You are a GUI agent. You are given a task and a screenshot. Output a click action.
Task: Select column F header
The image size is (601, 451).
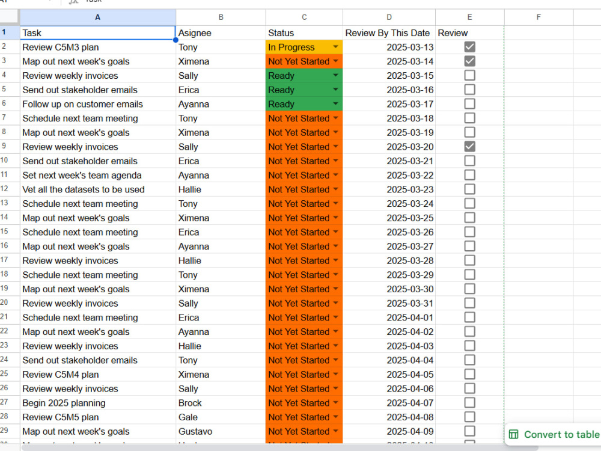point(538,17)
